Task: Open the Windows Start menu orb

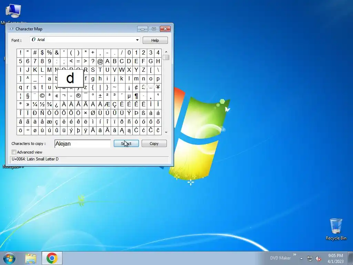Action: (x=9, y=258)
